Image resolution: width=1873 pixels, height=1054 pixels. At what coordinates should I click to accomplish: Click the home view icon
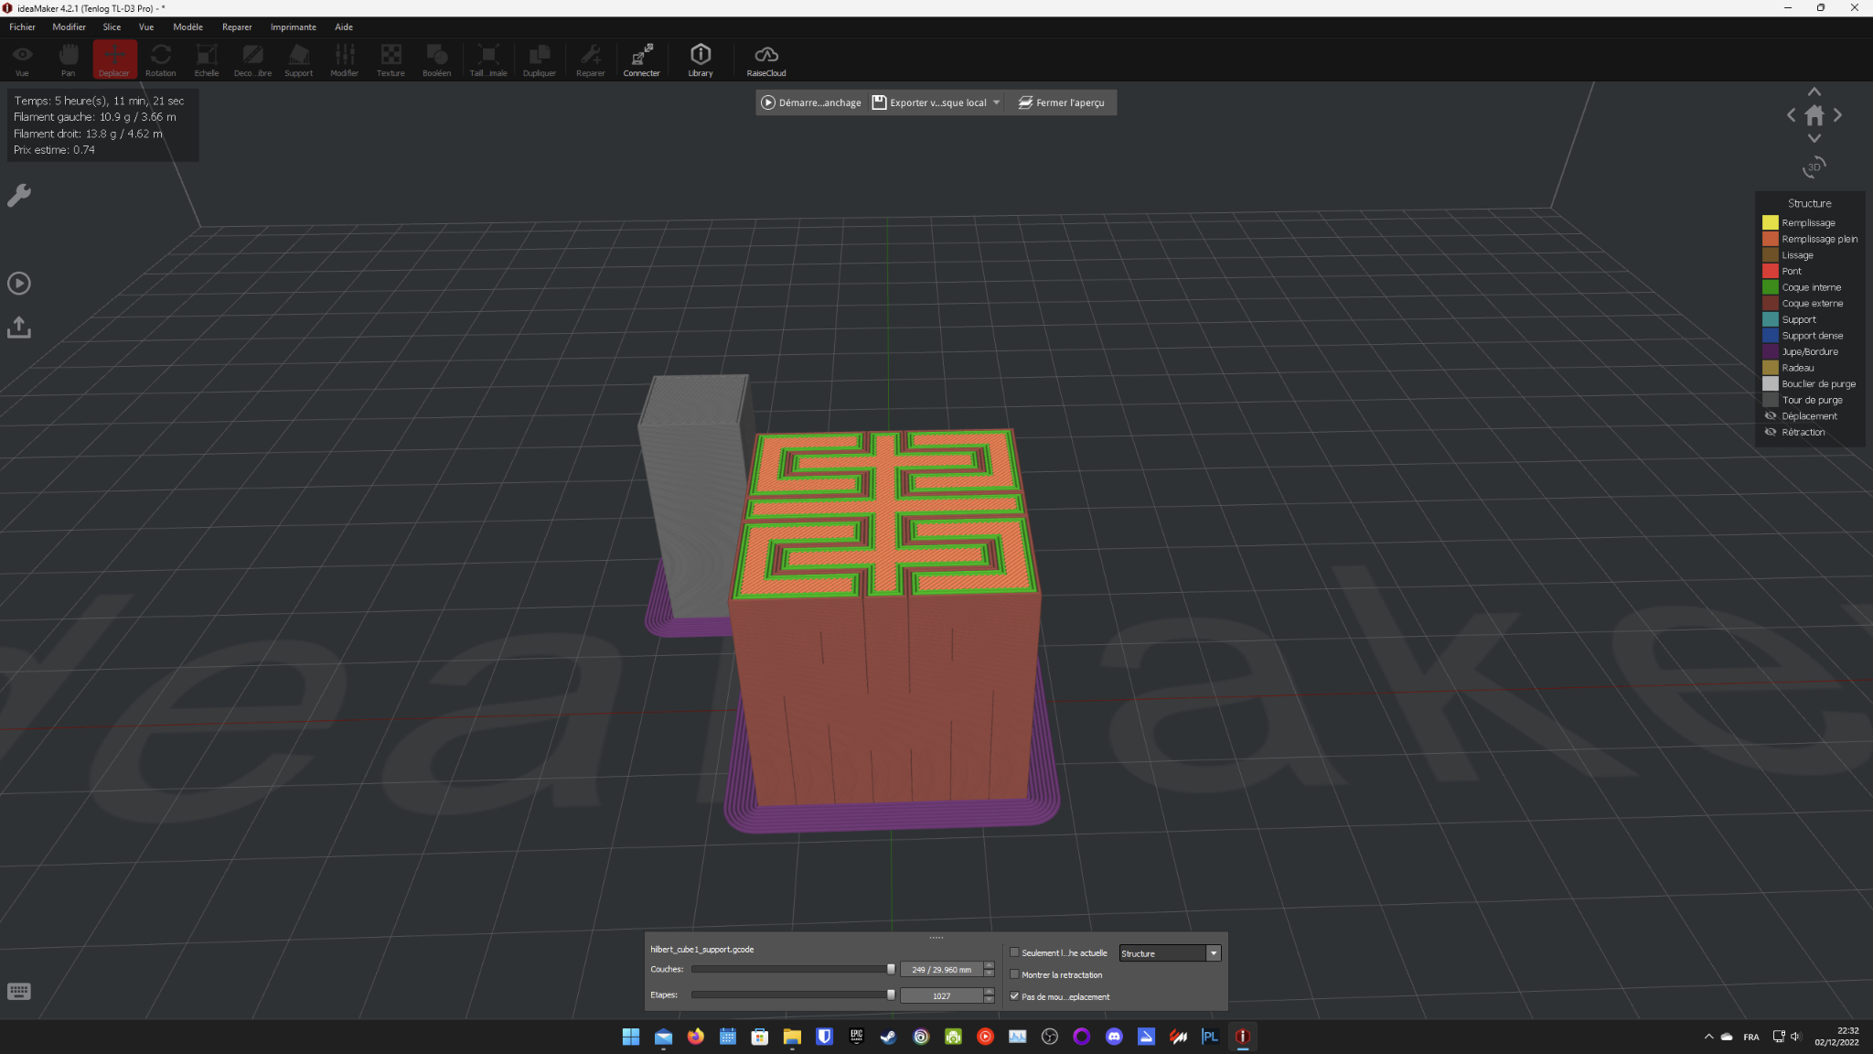(1814, 115)
